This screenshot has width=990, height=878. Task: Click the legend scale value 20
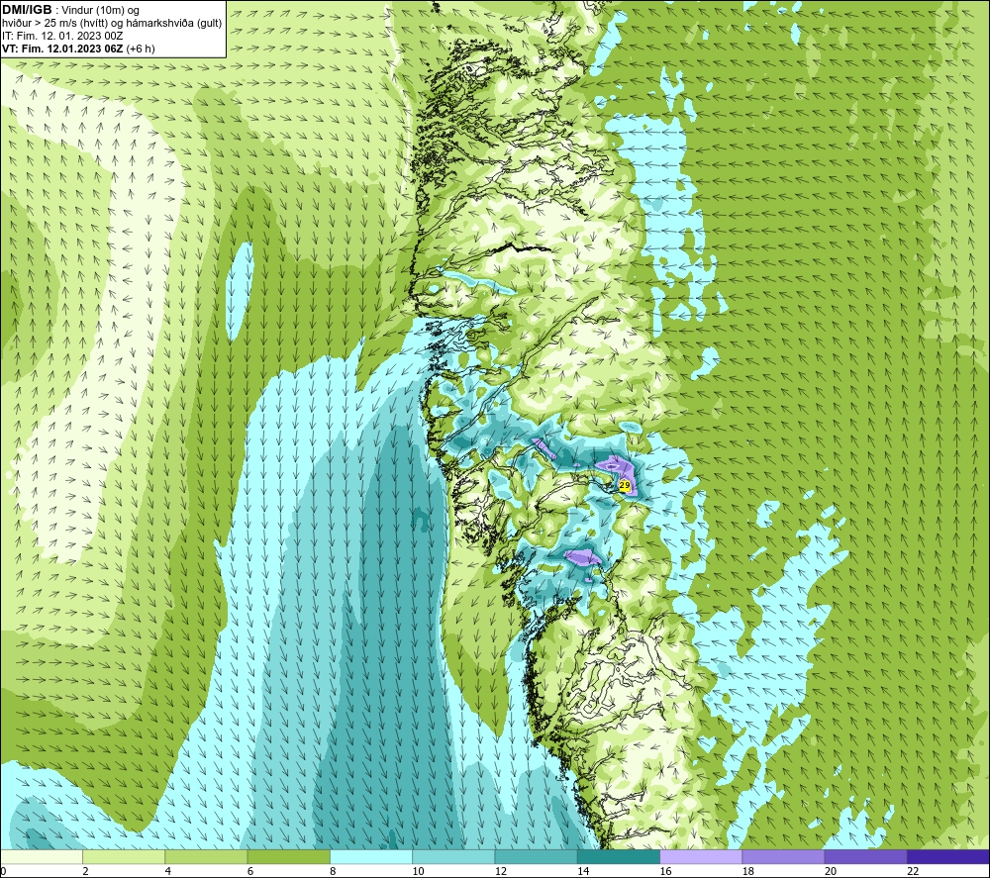point(831,871)
